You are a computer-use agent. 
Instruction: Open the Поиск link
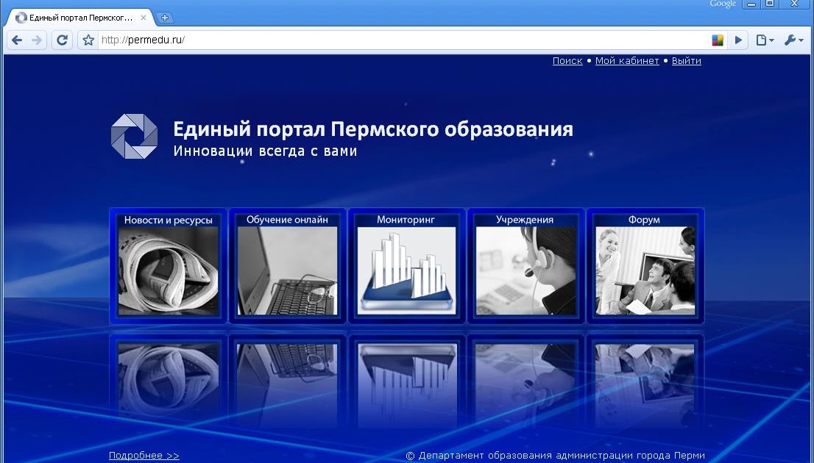[x=567, y=61]
